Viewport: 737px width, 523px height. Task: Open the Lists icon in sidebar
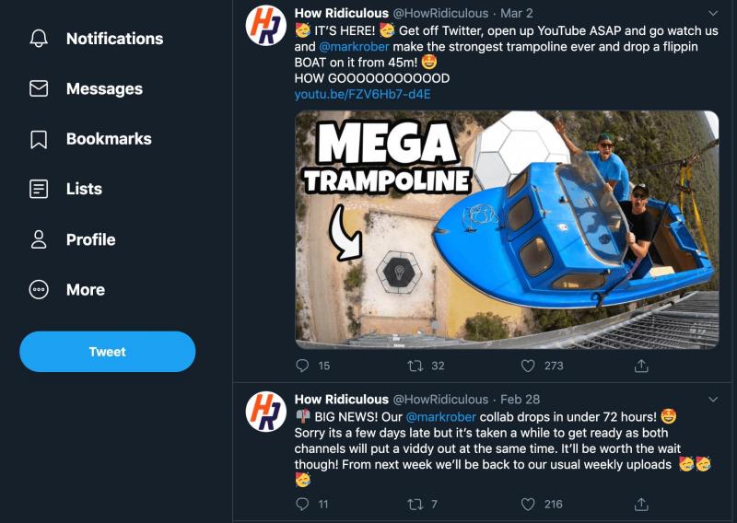click(x=39, y=189)
